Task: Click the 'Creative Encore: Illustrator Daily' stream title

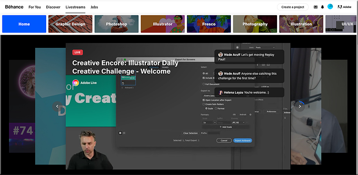Action: point(125,67)
